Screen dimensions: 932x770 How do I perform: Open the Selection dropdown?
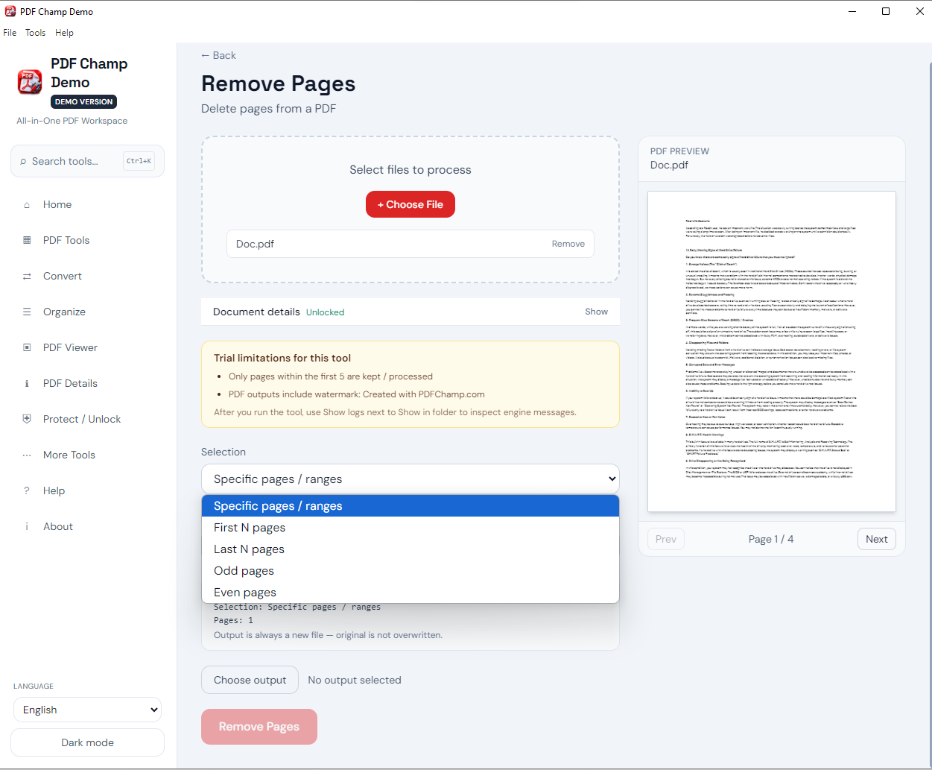[x=410, y=479]
